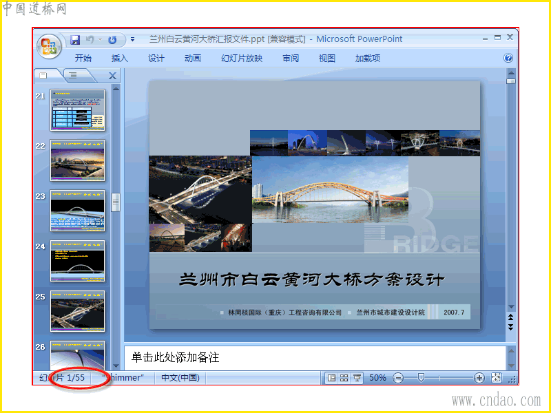The image size is (551, 413).
Task: Redo with the repeat arrow icon
Action: tap(112, 40)
